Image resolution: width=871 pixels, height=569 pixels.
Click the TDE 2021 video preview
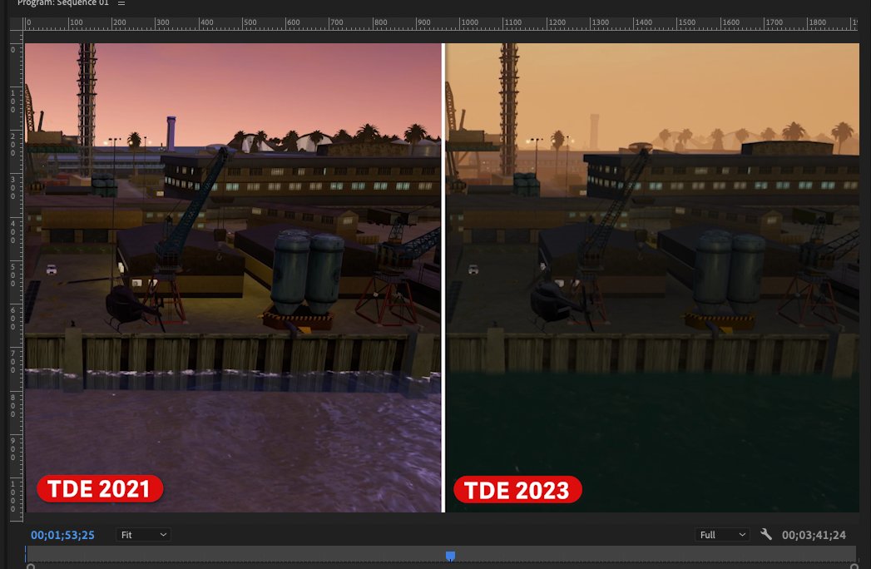coord(233,278)
